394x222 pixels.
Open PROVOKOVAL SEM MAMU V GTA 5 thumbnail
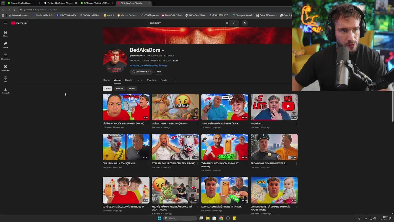tap(274, 147)
